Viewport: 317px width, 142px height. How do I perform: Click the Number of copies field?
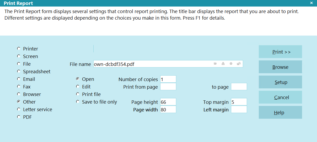click(168, 79)
